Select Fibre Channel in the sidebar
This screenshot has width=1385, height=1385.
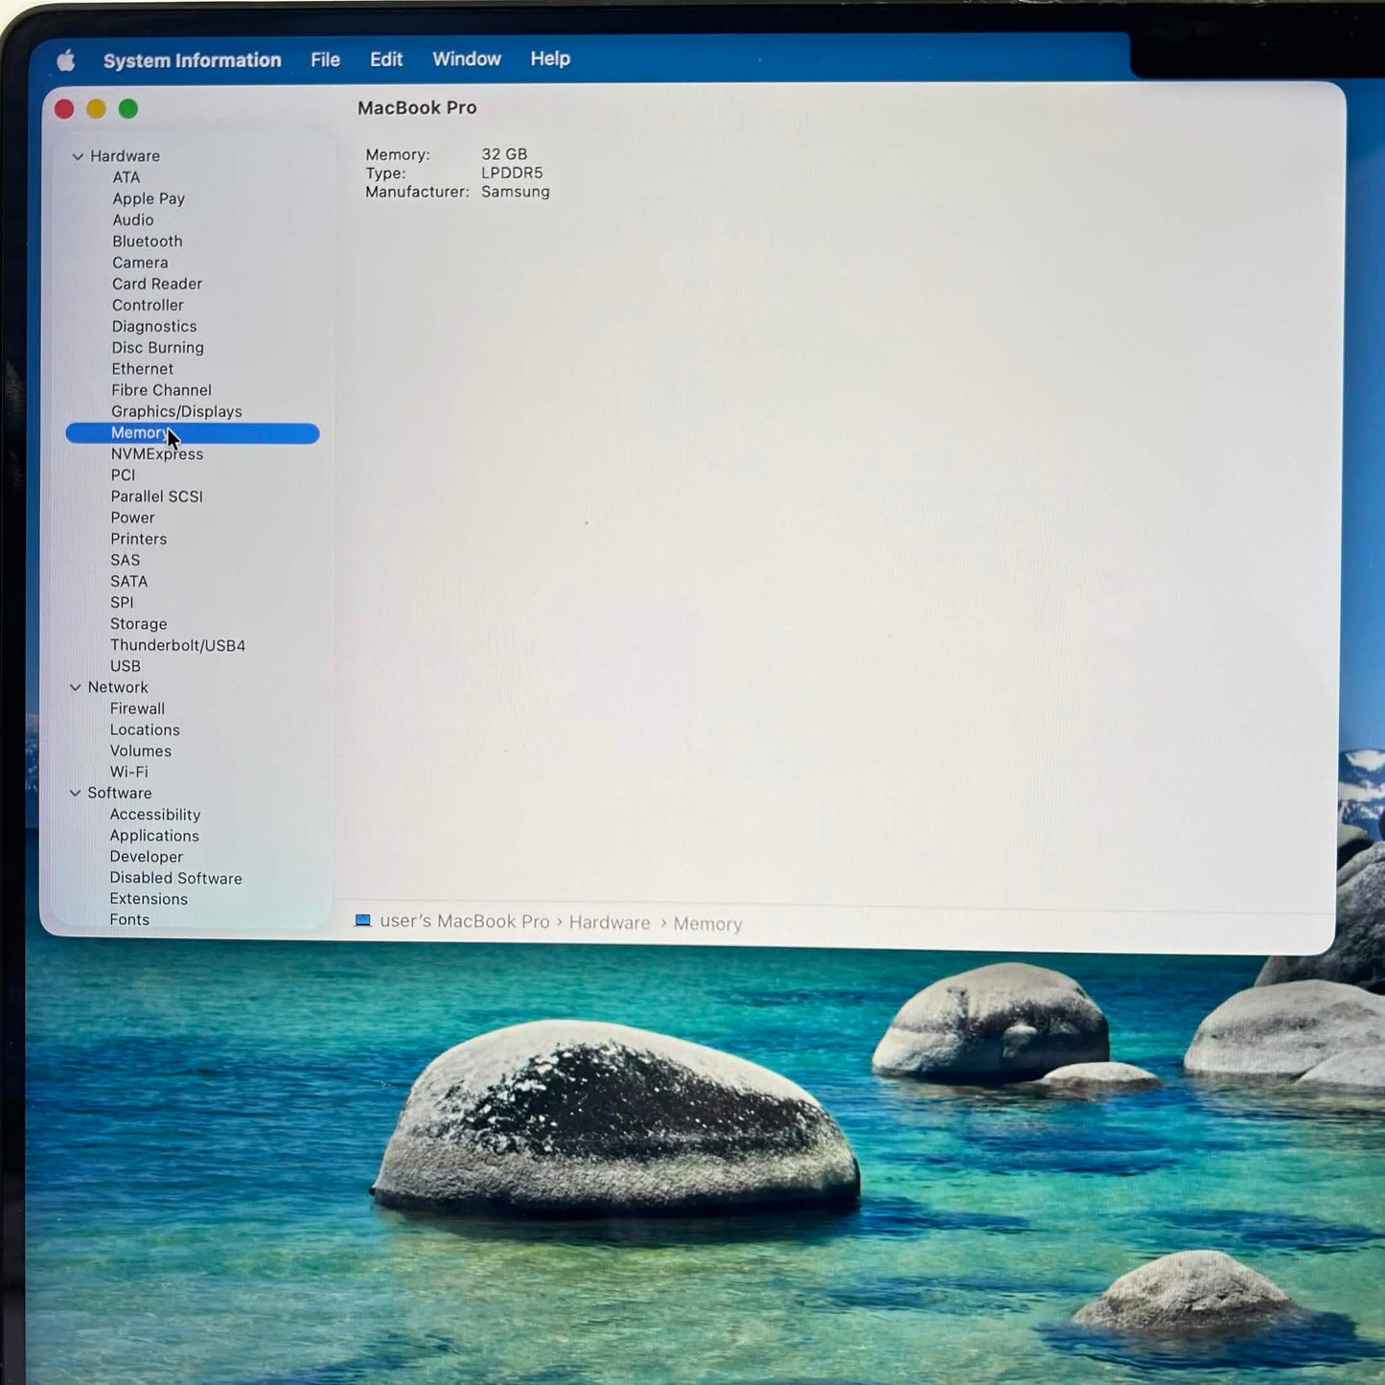[x=161, y=390]
